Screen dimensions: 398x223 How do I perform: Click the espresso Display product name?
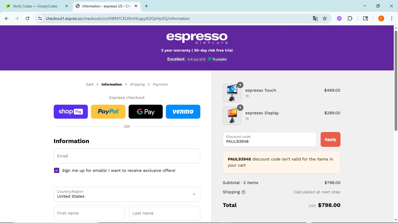pos(262,113)
